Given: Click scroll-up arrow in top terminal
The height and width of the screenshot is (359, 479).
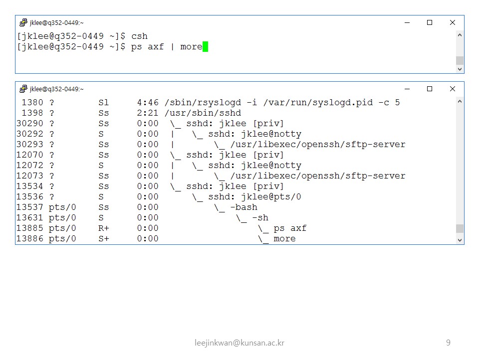Looking at the screenshot, I should (460, 35).
